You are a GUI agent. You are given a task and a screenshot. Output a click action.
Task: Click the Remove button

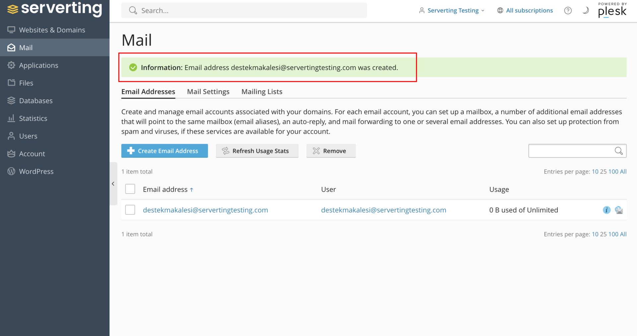[x=331, y=151]
